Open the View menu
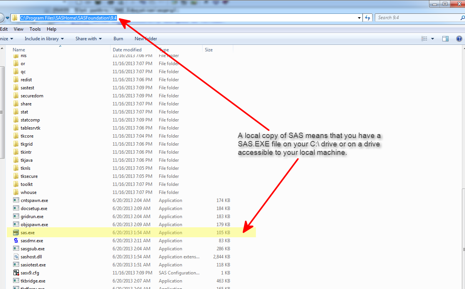The height and width of the screenshot is (289, 465). point(18,29)
